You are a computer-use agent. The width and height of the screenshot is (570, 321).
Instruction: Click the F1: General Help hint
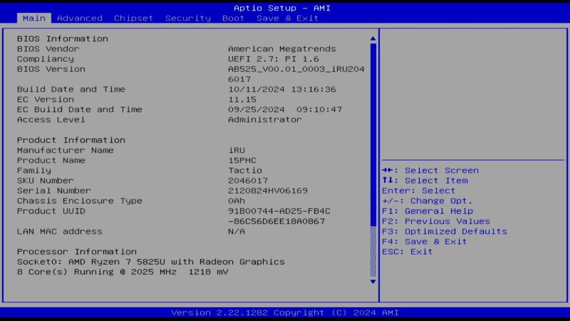427,211
